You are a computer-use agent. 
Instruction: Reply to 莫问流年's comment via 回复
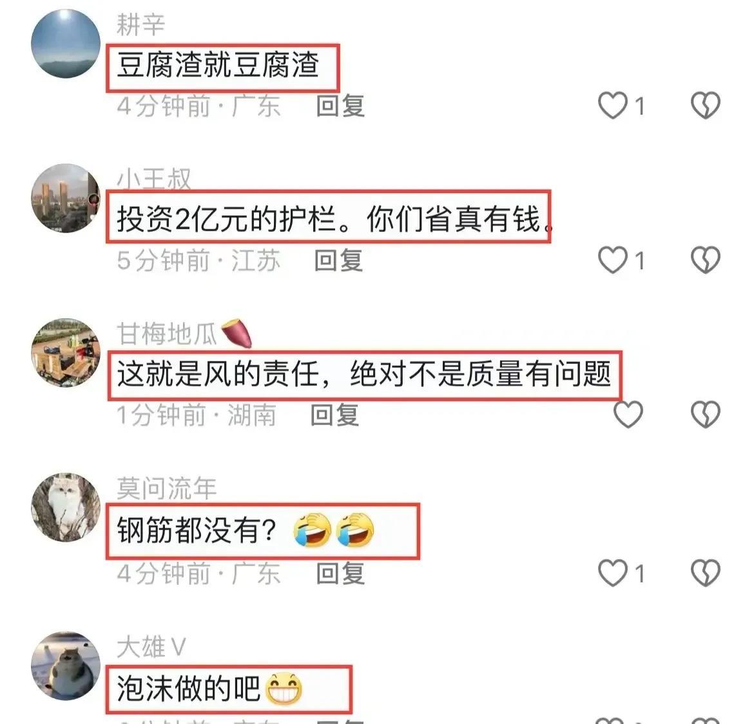340,573
